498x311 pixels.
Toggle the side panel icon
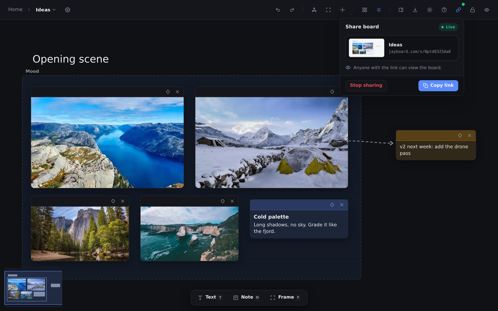(401, 10)
